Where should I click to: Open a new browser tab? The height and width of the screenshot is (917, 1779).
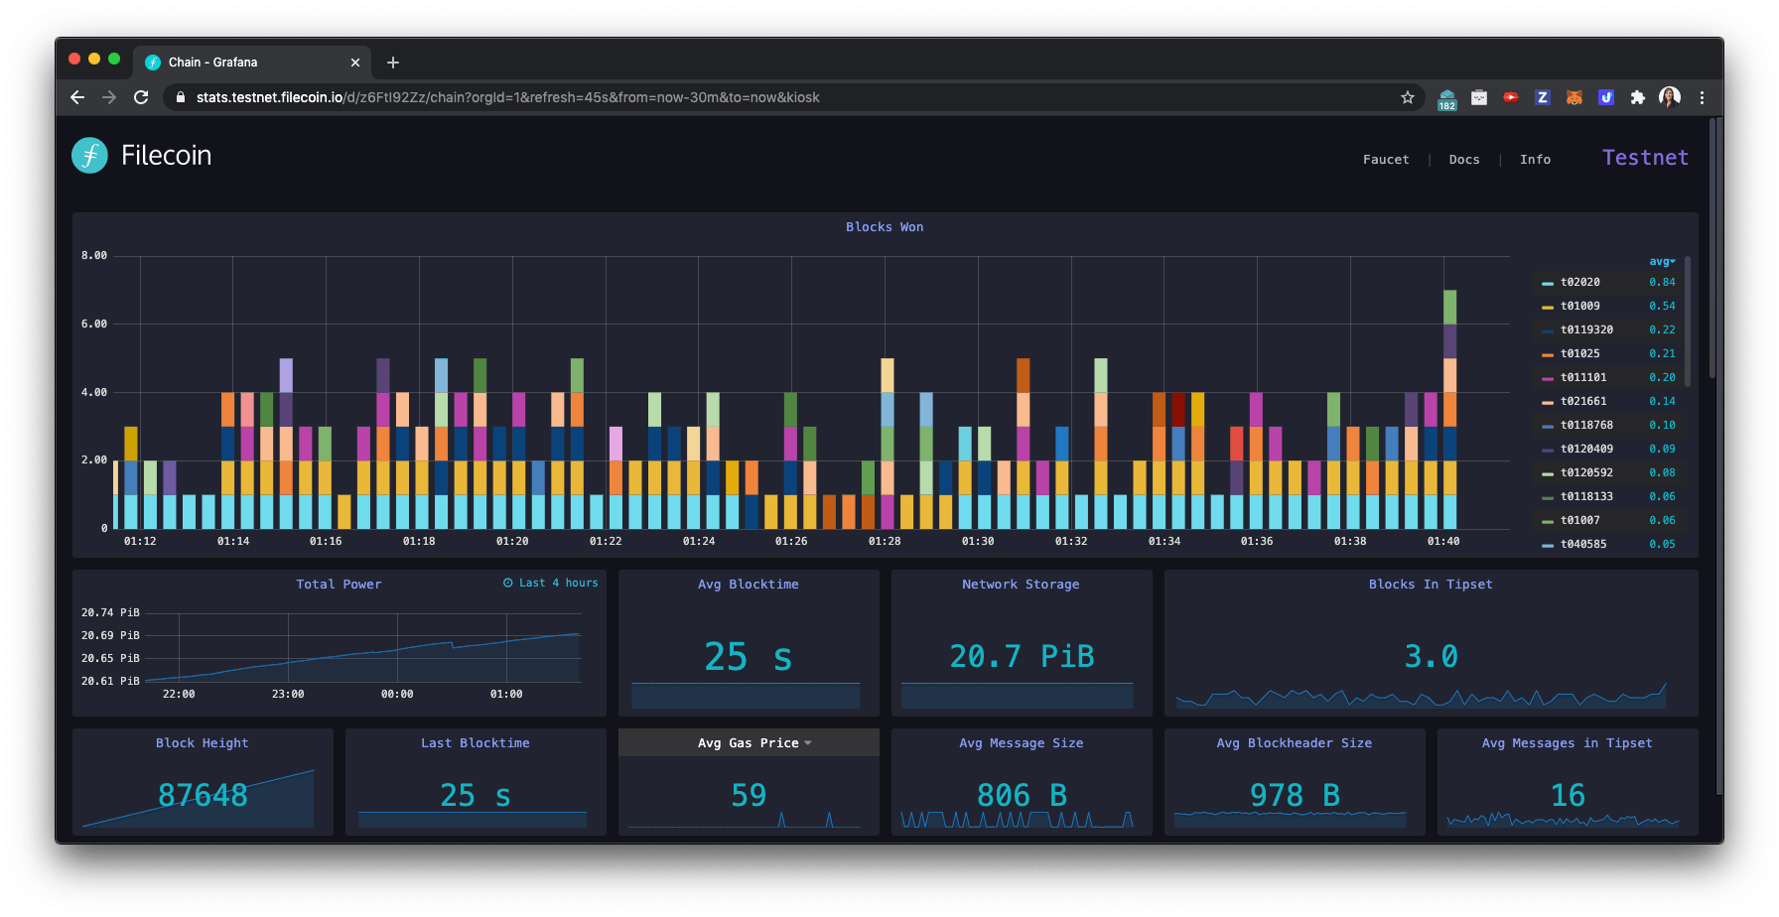pyautogui.click(x=393, y=63)
